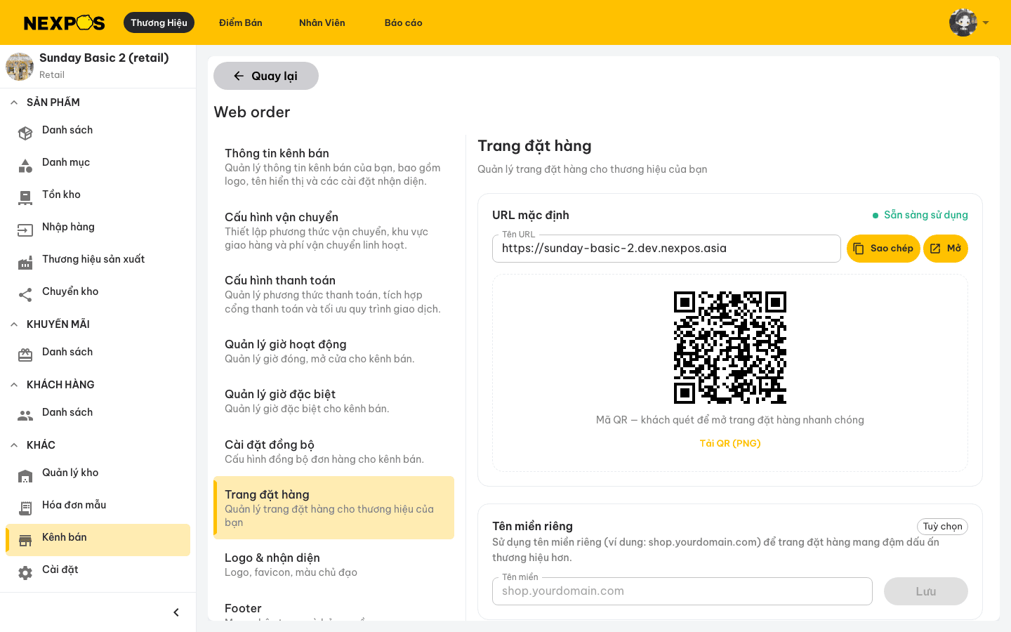This screenshot has width=1011, height=632.
Task: Click the Retail store type label
Action: (x=52, y=75)
